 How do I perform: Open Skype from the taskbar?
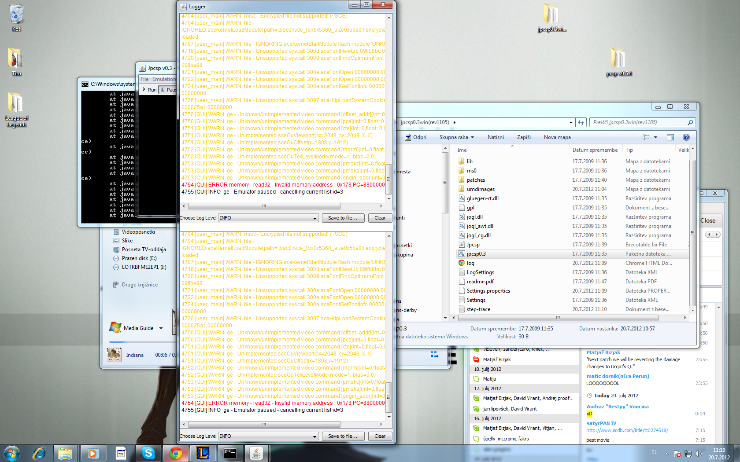tap(148, 453)
